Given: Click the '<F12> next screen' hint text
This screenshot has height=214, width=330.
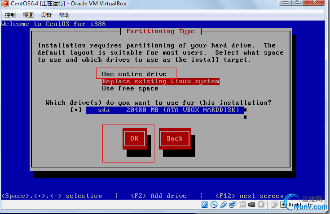Looking at the screenshot, I should [250, 196].
